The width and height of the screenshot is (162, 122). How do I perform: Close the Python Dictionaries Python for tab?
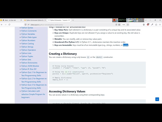[x=45, y=20]
